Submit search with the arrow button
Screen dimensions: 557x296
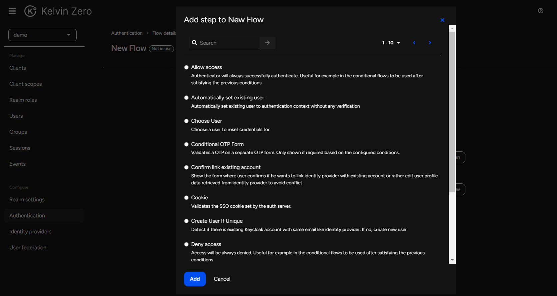(268, 43)
